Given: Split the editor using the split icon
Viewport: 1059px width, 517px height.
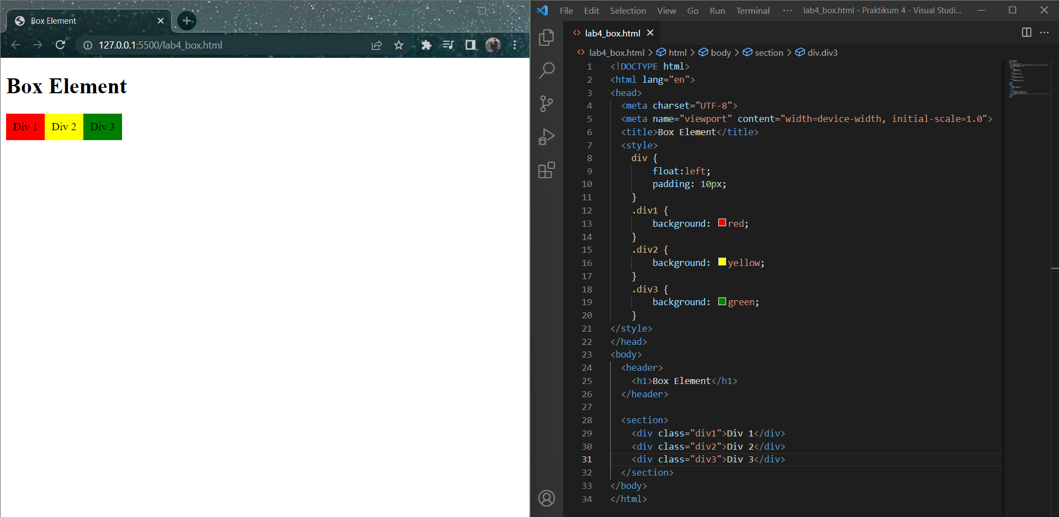Looking at the screenshot, I should point(1026,33).
